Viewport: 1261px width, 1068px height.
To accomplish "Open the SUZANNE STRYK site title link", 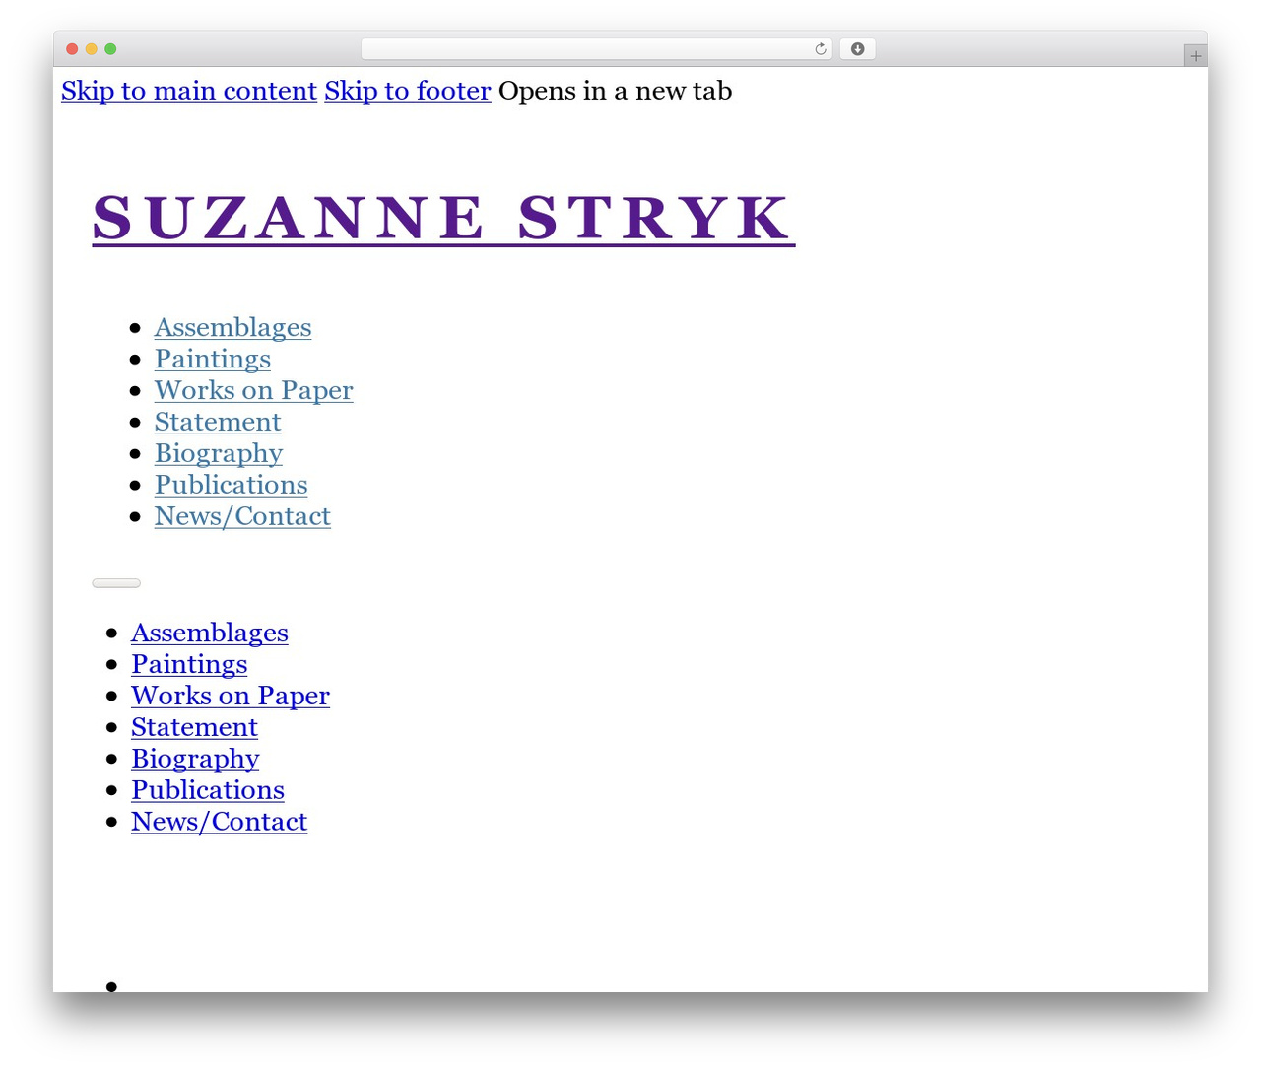I will [x=443, y=218].
